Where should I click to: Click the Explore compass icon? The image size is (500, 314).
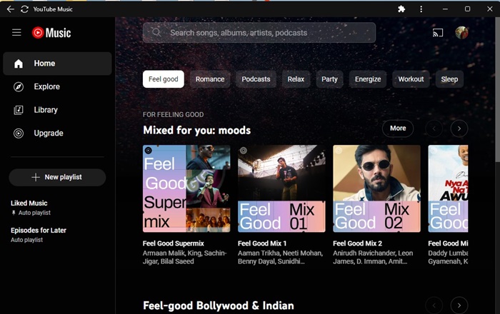19,86
